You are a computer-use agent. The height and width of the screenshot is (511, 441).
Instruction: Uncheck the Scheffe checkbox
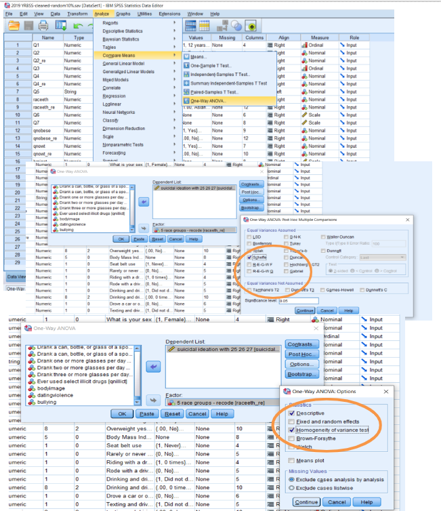(249, 257)
